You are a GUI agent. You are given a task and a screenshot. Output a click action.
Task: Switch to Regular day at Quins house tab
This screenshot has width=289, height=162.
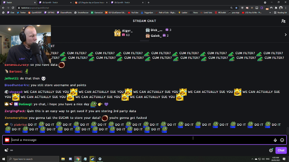click(x=91, y=3)
